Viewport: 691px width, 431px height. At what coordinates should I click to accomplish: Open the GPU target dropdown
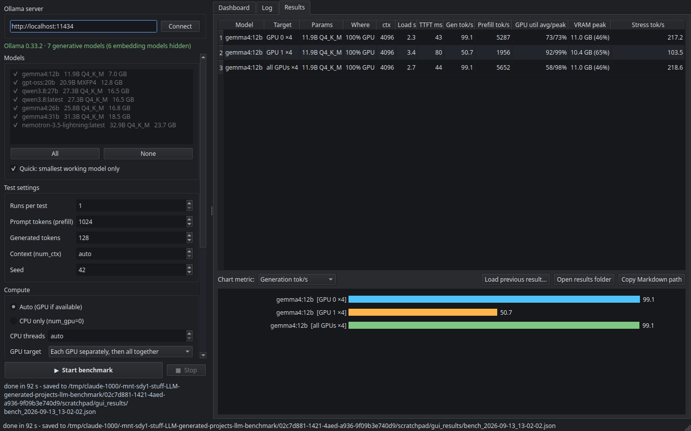(x=121, y=352)
